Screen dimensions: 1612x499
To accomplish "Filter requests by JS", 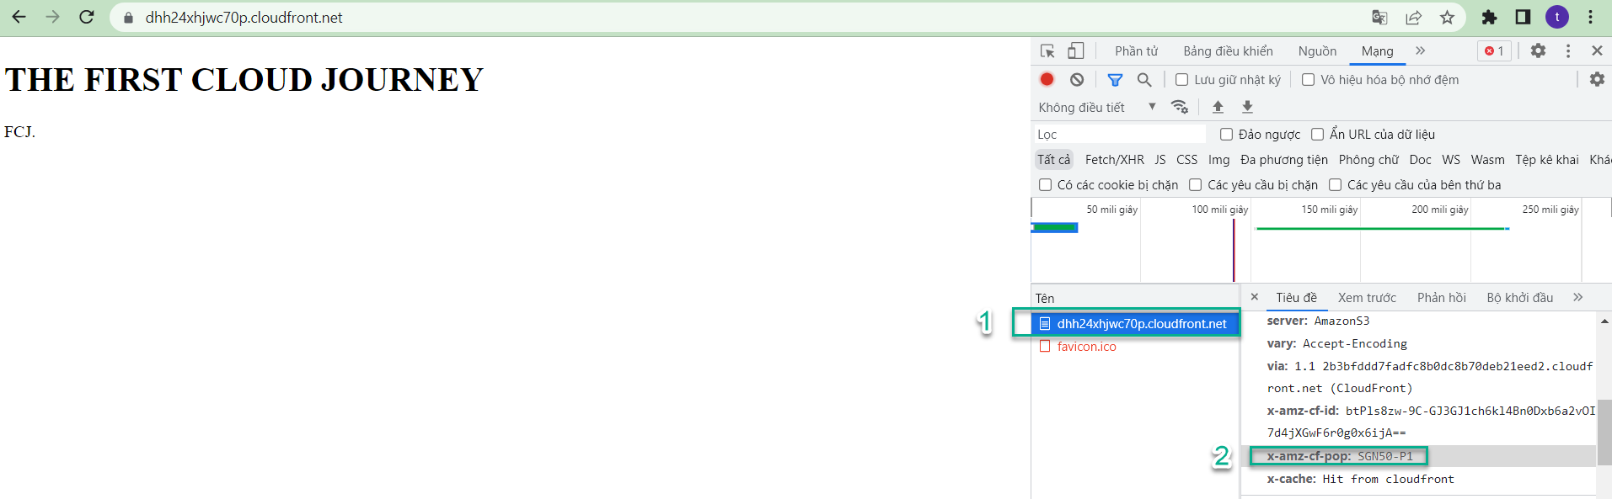I will click(1159, 160).
